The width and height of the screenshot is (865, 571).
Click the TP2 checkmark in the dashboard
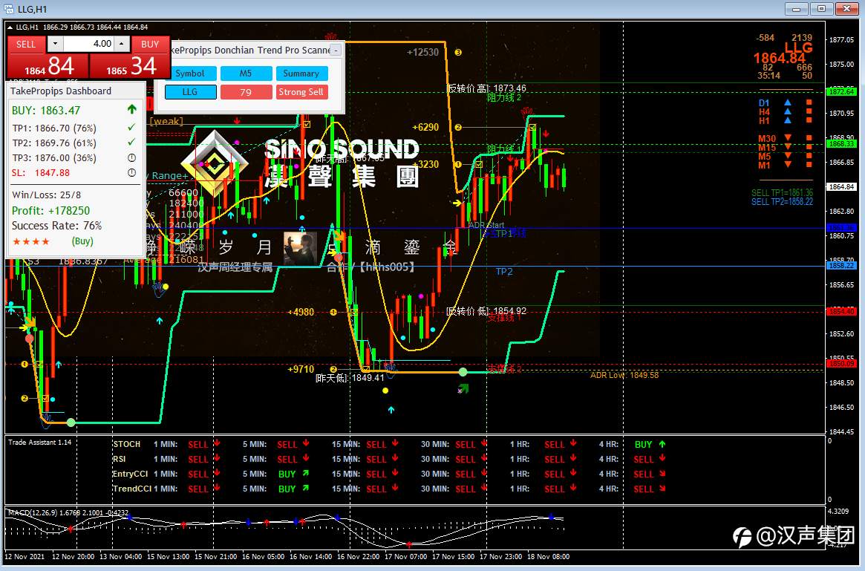click(x=131, y=143)
